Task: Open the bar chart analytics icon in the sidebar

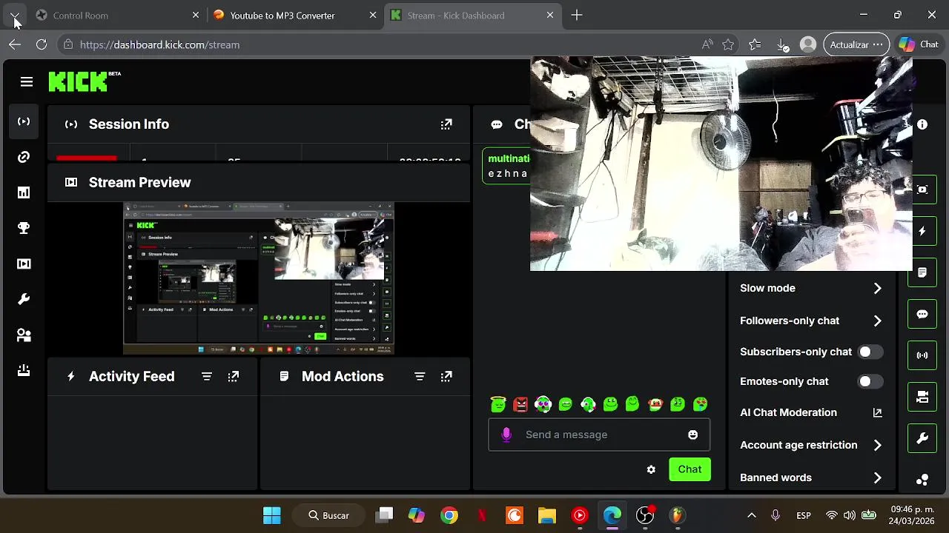Action: point(24,192)
